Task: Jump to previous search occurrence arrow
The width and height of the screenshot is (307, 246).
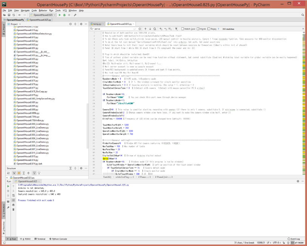Action: (145, 29)
